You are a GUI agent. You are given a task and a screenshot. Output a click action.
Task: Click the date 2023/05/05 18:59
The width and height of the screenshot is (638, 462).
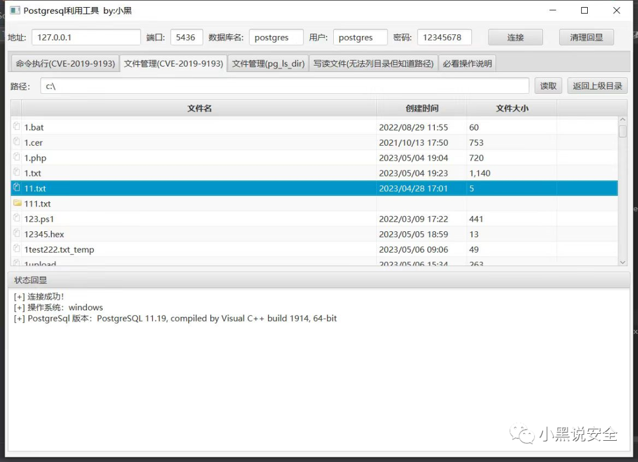click(414, 234)
